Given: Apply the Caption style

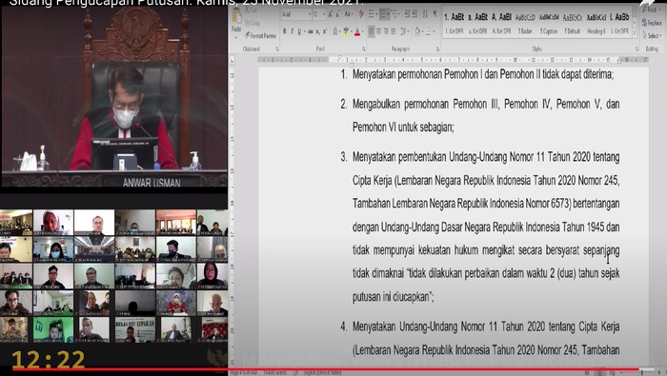Looking at the screenshot, I should 549,23.
